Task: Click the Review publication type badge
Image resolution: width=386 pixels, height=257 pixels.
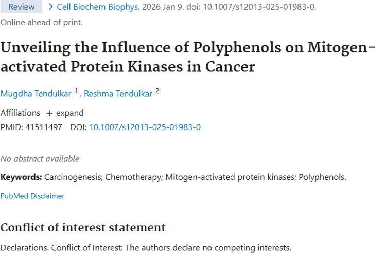Action: pos(22,7)
